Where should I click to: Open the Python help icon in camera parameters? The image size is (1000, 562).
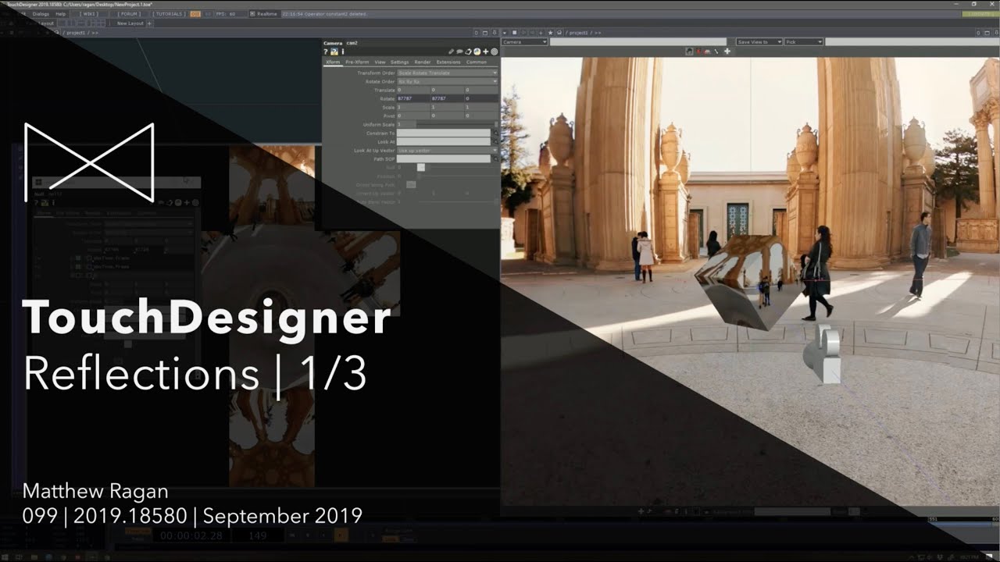334,52
